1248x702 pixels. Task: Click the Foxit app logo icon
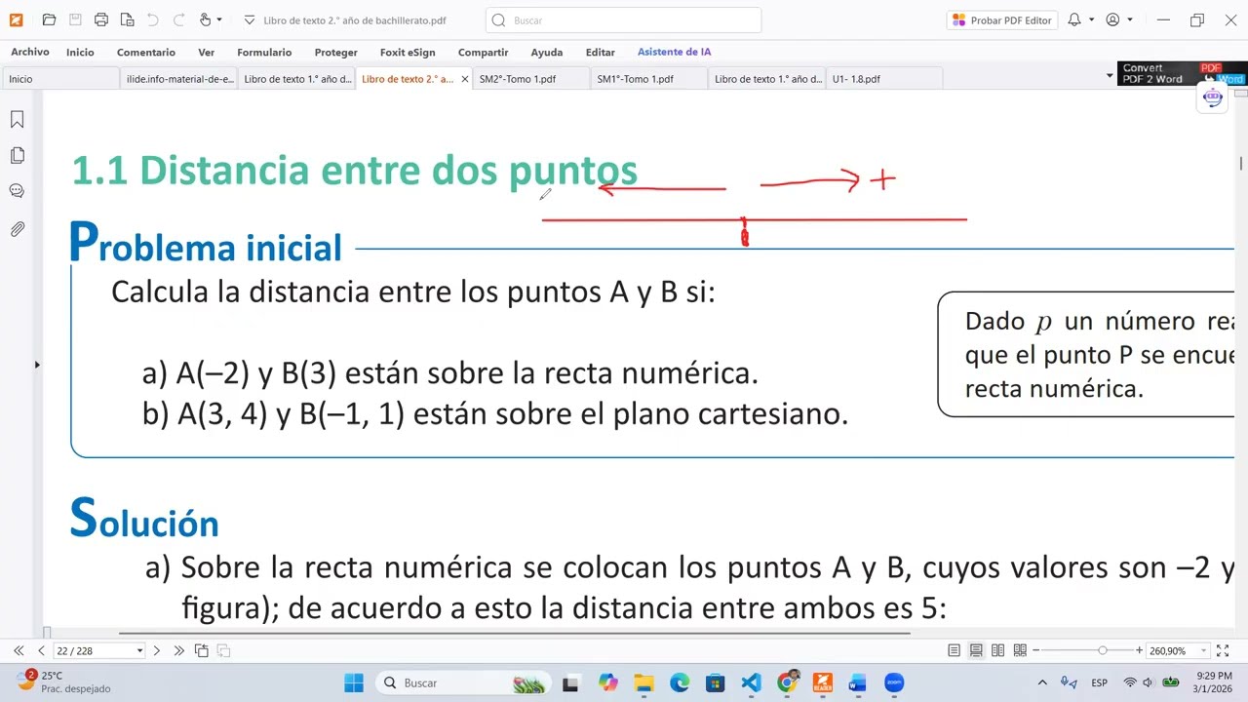pos(16,19)
